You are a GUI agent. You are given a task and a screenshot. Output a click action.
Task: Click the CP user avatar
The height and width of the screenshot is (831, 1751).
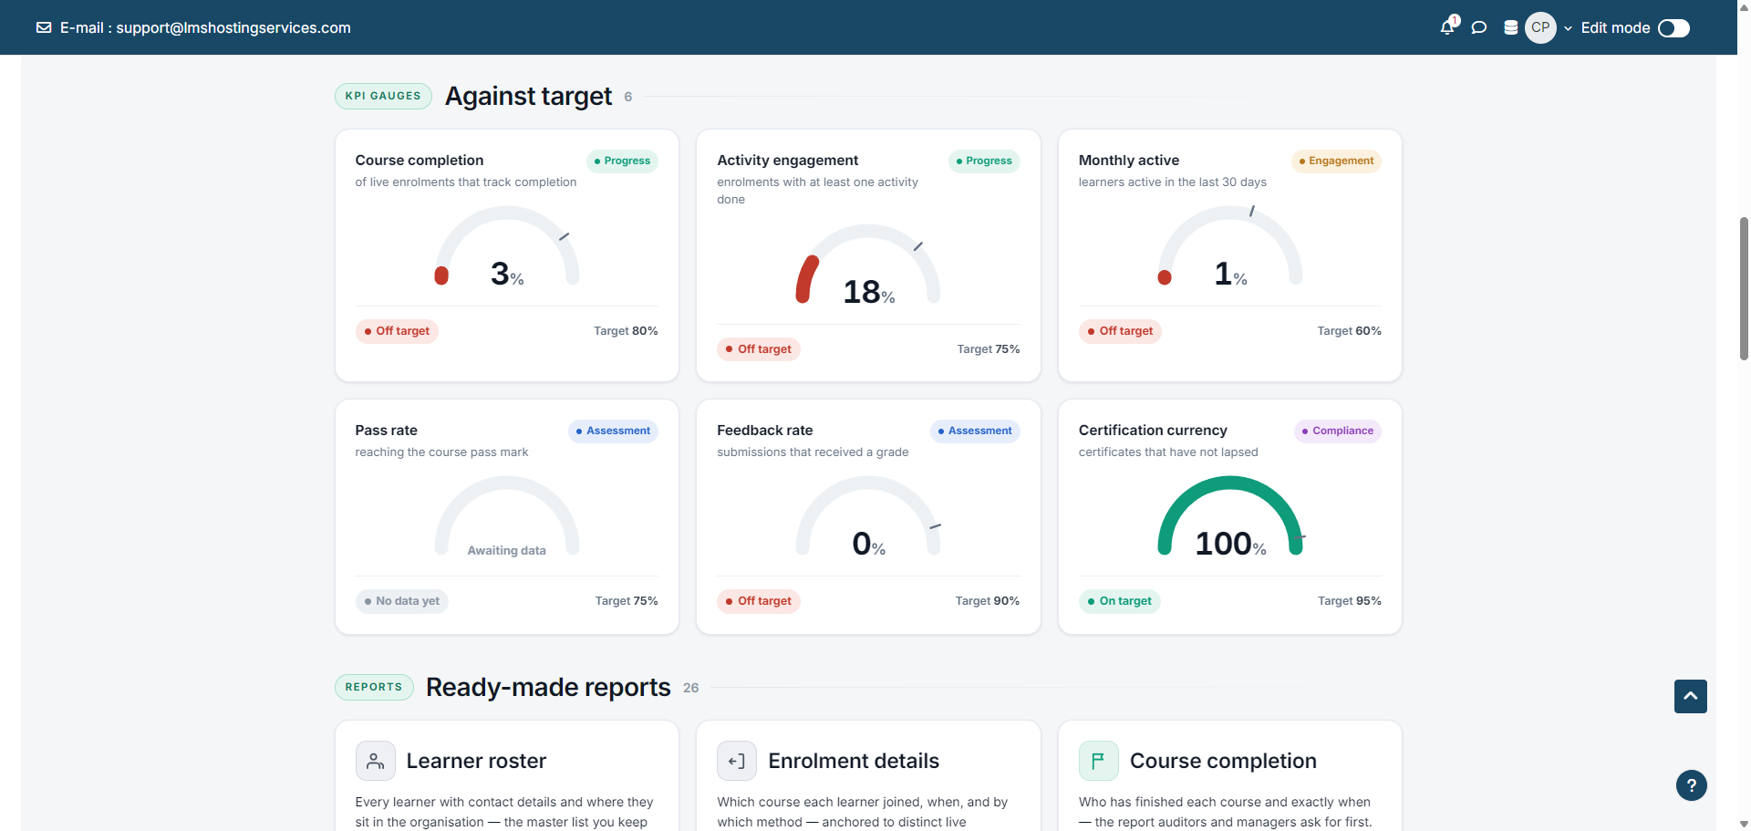(x=1540, y=27)
